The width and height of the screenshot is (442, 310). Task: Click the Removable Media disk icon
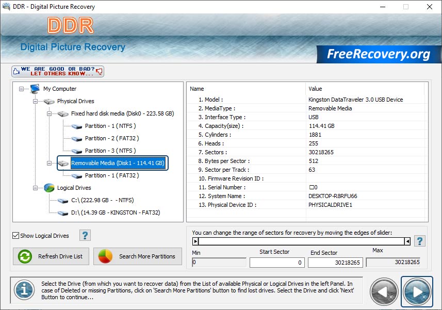point(63,164)
